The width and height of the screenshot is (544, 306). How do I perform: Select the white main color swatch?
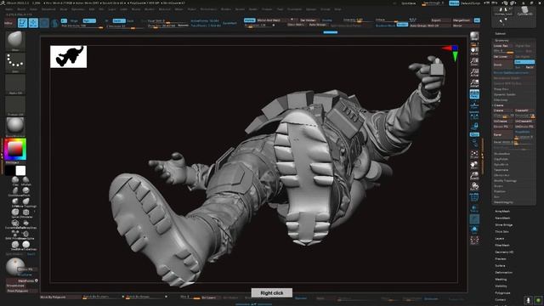(x=20, y=170)
